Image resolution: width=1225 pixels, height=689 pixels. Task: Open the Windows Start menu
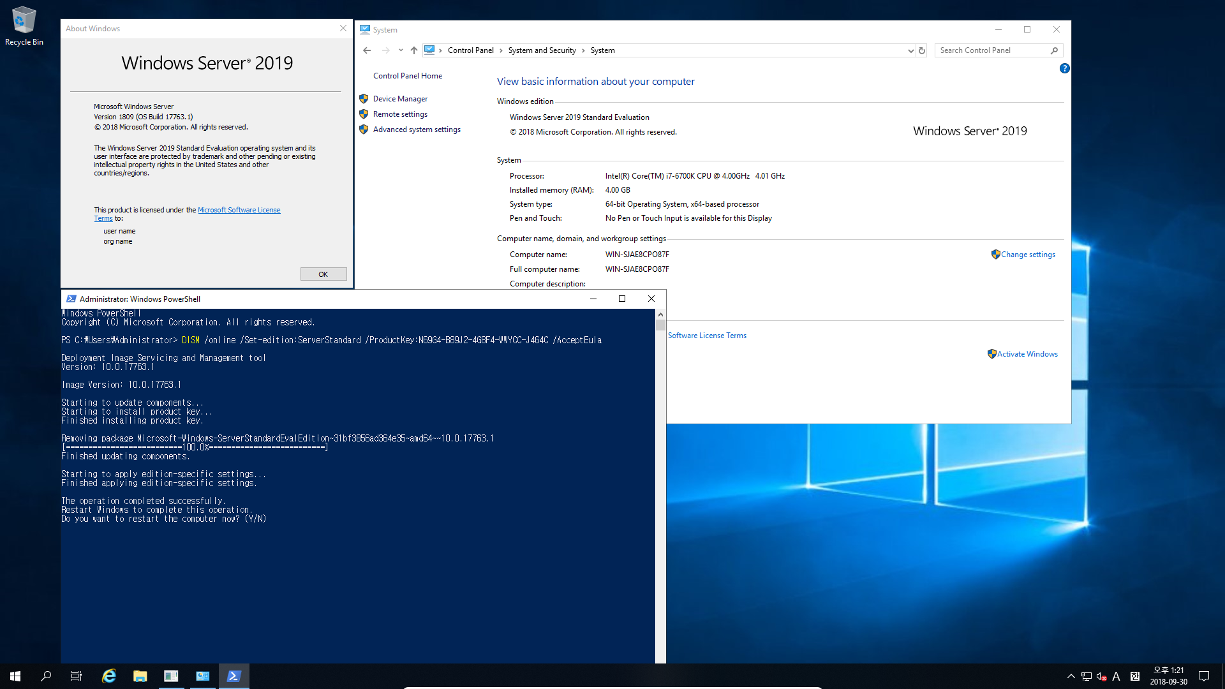15,676
